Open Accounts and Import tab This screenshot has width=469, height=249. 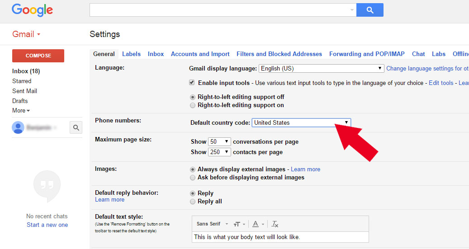[x=200, y=54]
